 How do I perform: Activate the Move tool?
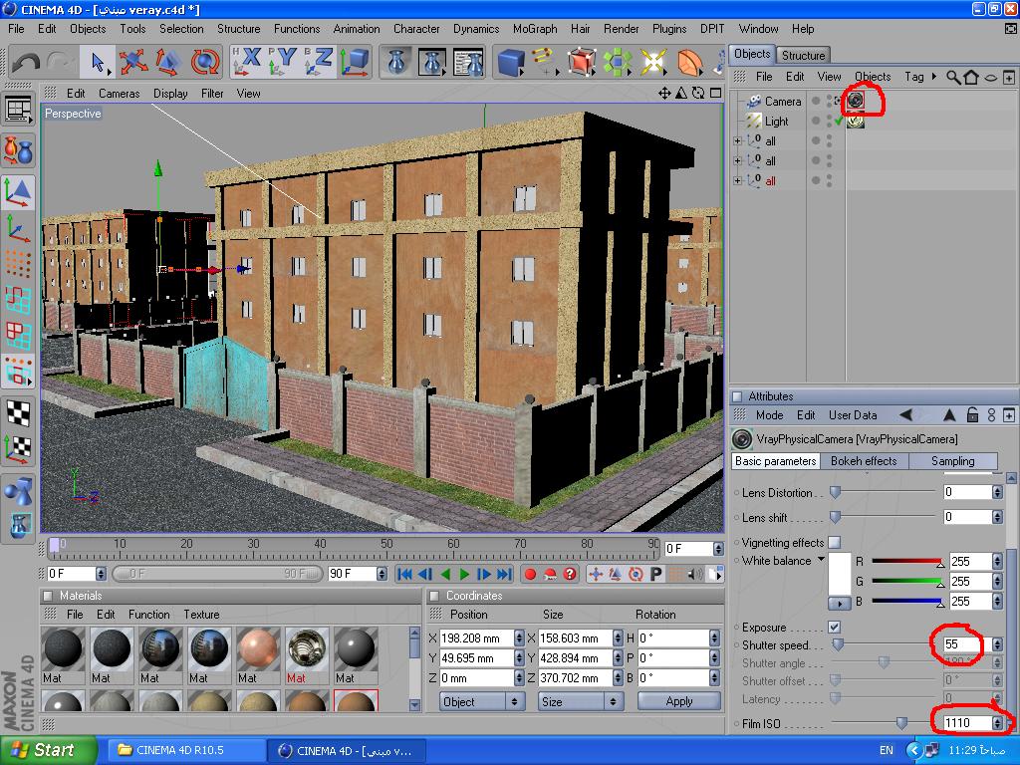pyautogui.click(x=133, y=63)
